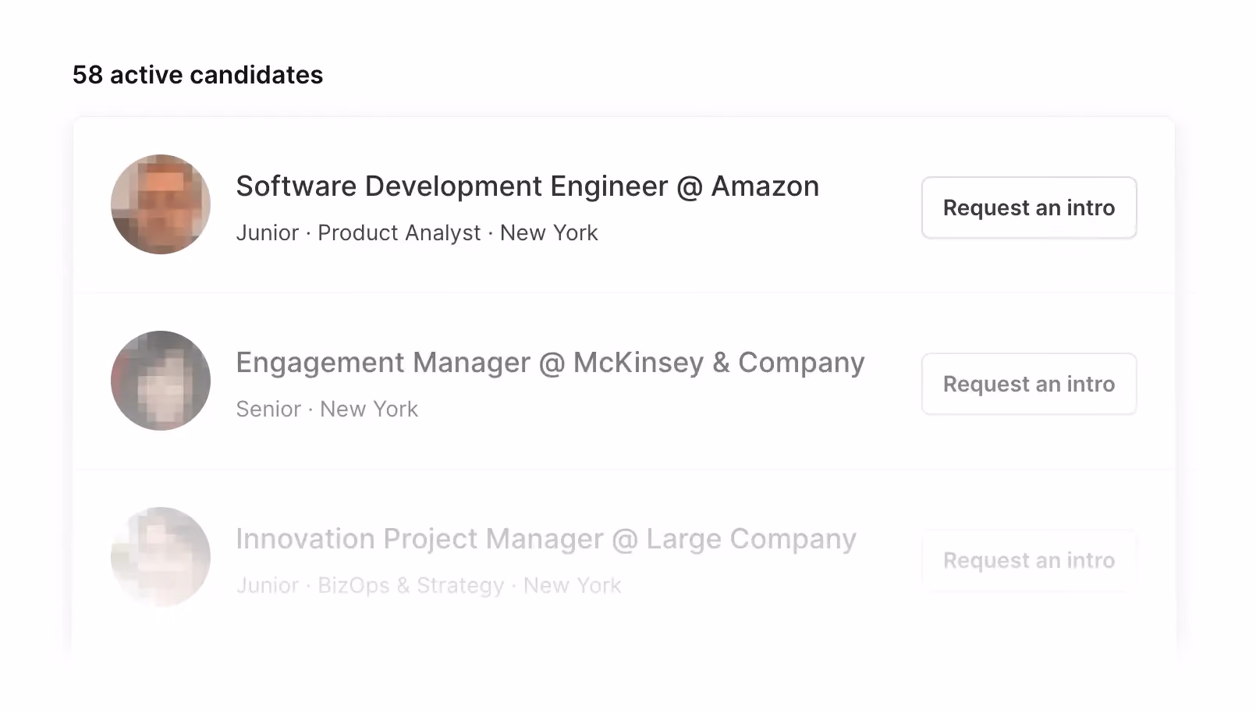Viewport: 1256px width, 713px height.
Task: Click the '58 active candidates' heading
Action: [197, 75]
